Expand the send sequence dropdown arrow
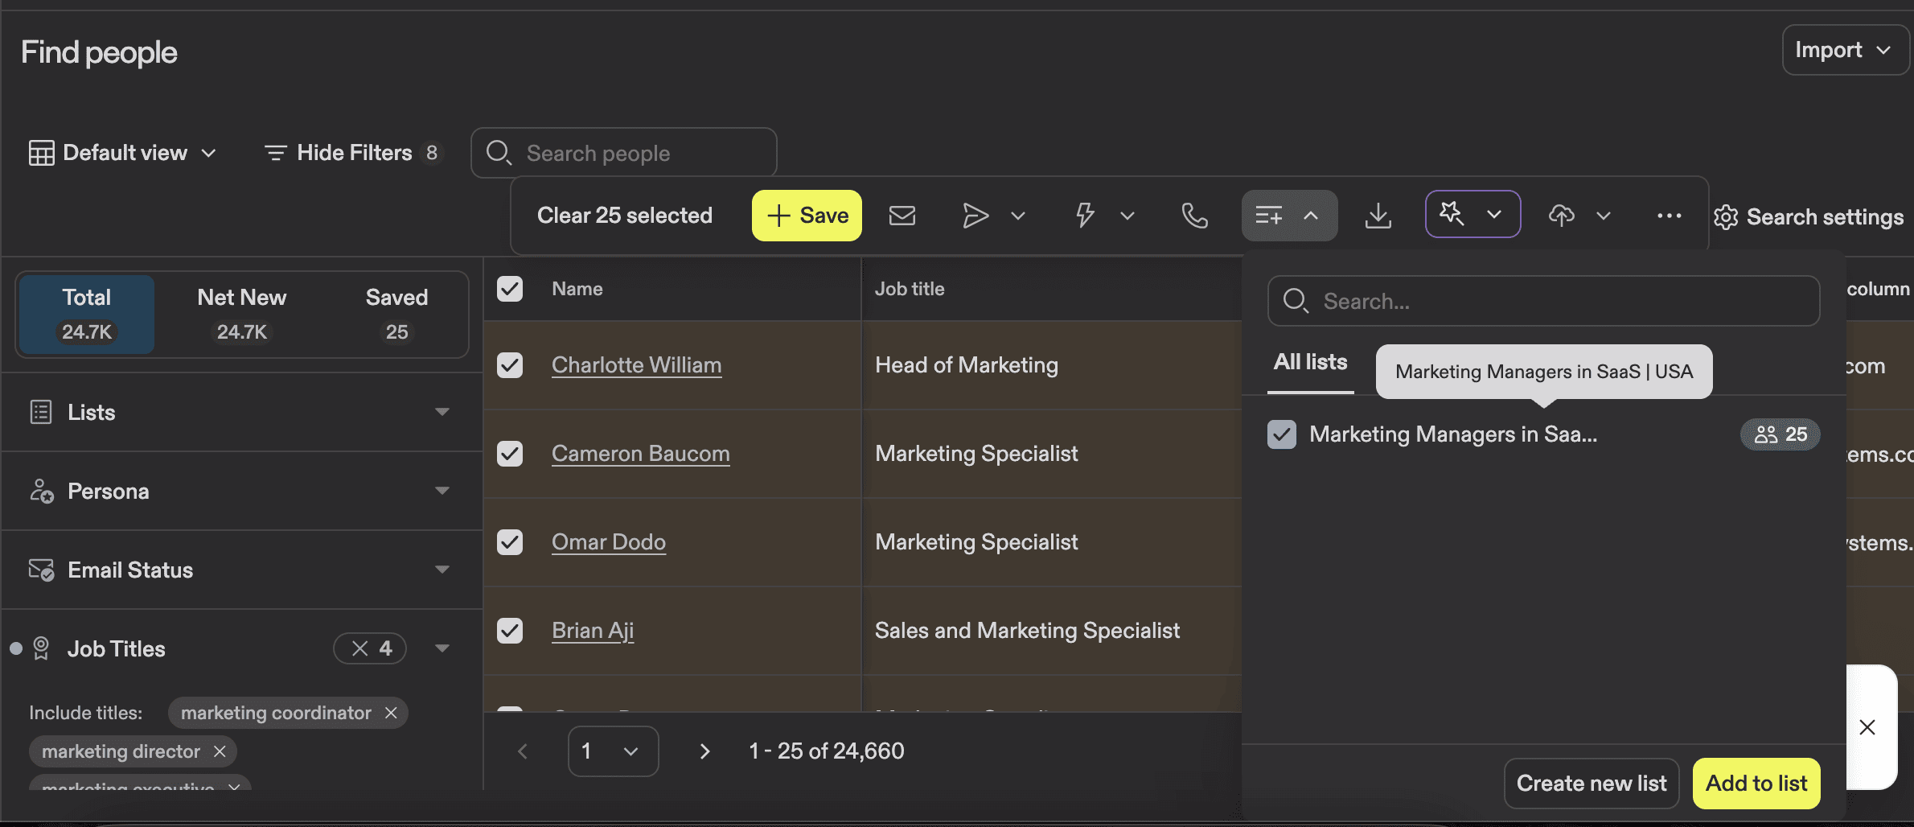This screenshot has width=1914, height=827. 1018,216
